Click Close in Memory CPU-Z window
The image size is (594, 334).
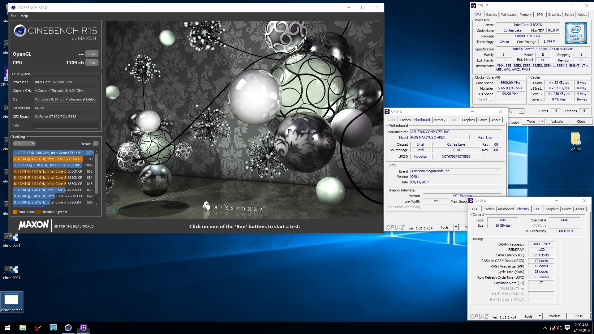point(579,316)
